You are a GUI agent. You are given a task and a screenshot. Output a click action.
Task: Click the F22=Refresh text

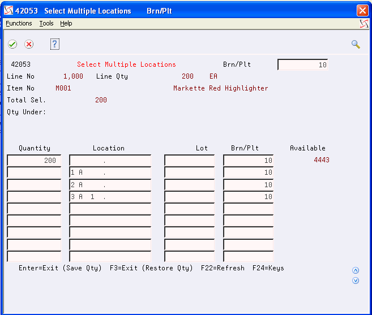click(223, 268)
